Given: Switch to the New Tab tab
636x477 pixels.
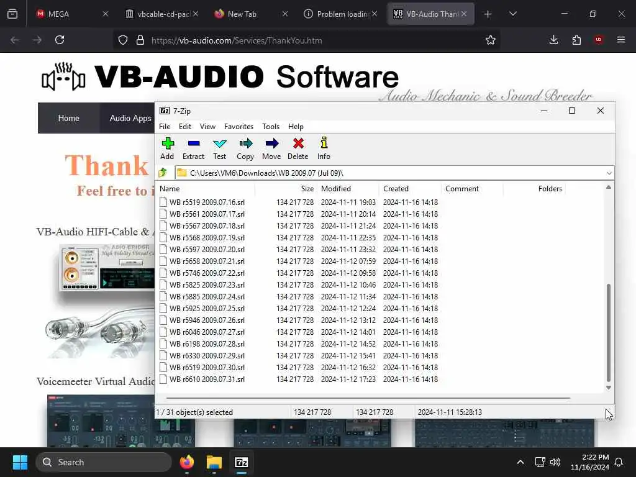Looking at the screenshot, I should pos(250,14).
